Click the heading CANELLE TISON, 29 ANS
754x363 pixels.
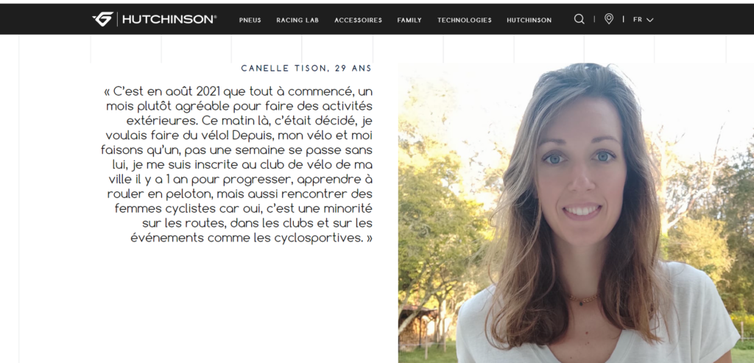point(306,68)
